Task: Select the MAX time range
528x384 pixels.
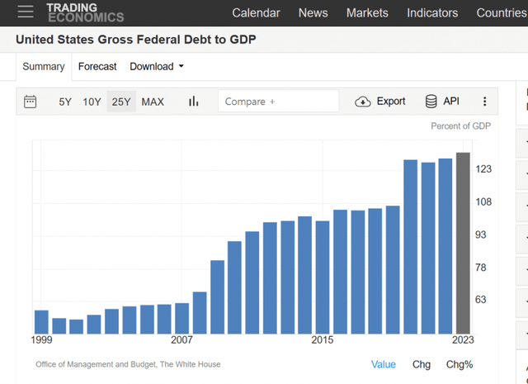Action: tap(153, 102)
